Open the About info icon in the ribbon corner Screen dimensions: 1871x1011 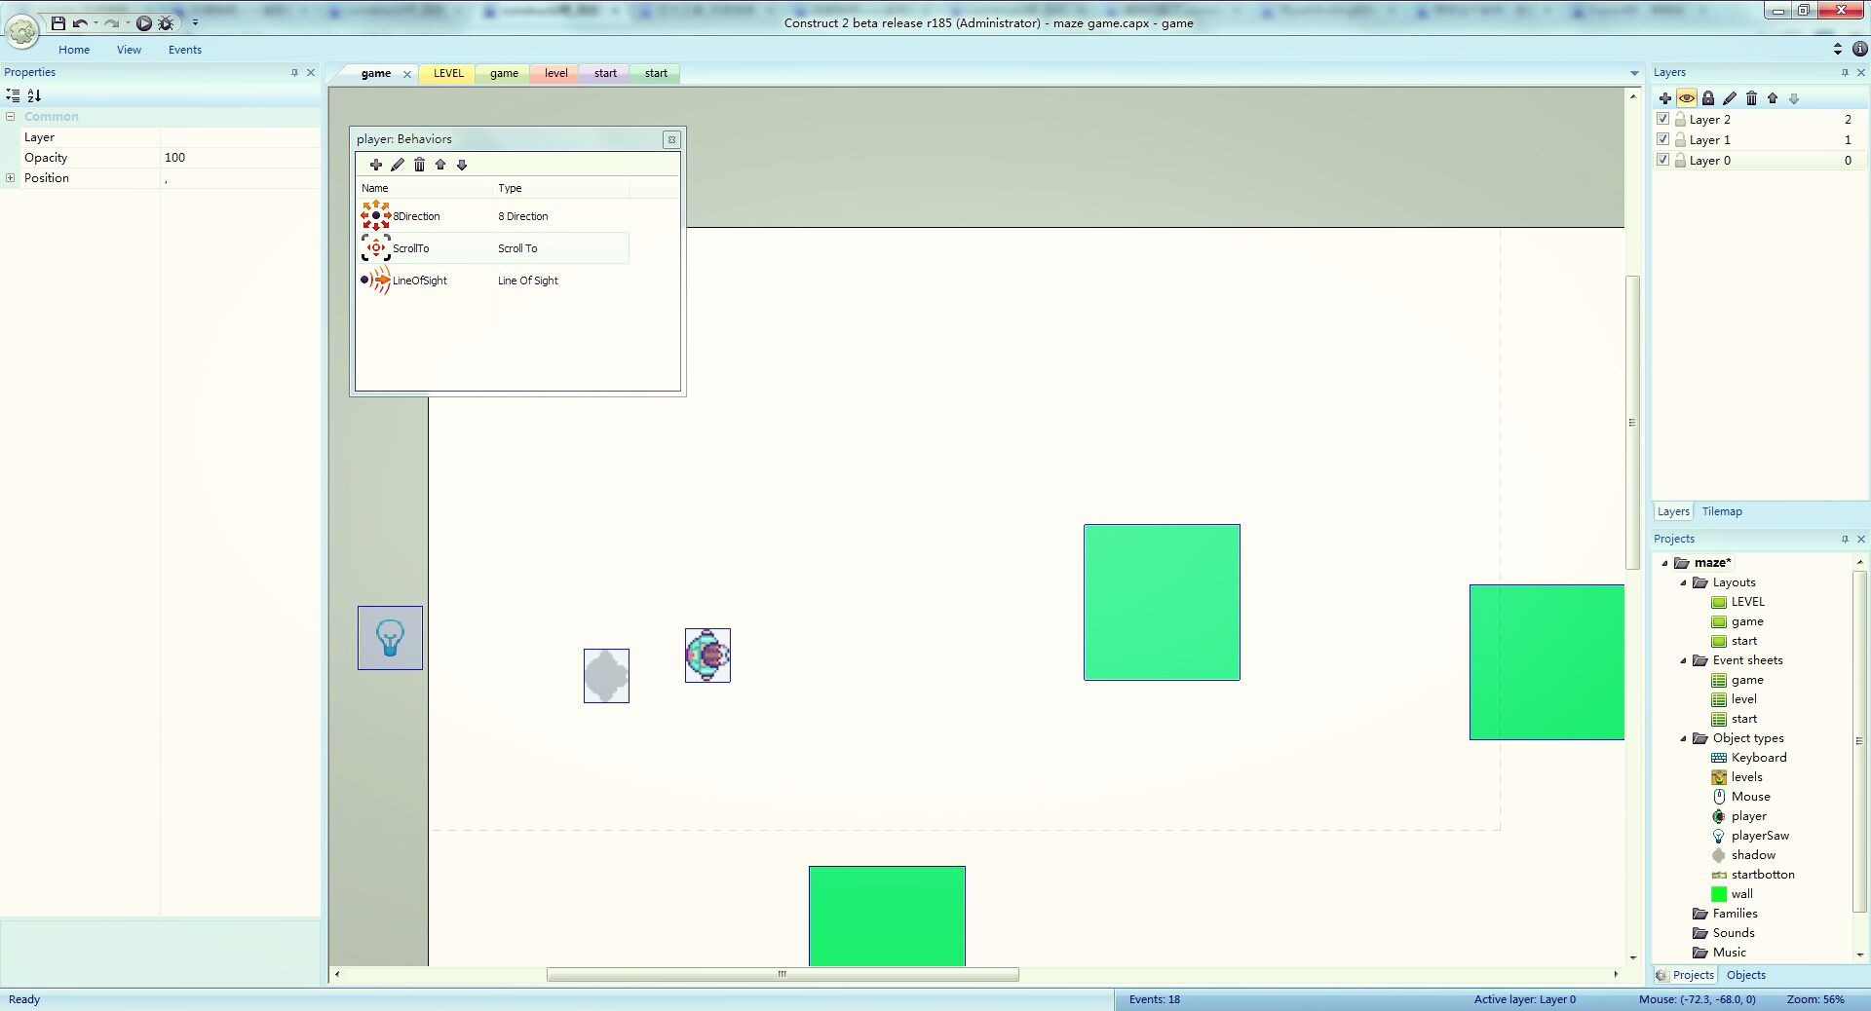(1859, 49)
